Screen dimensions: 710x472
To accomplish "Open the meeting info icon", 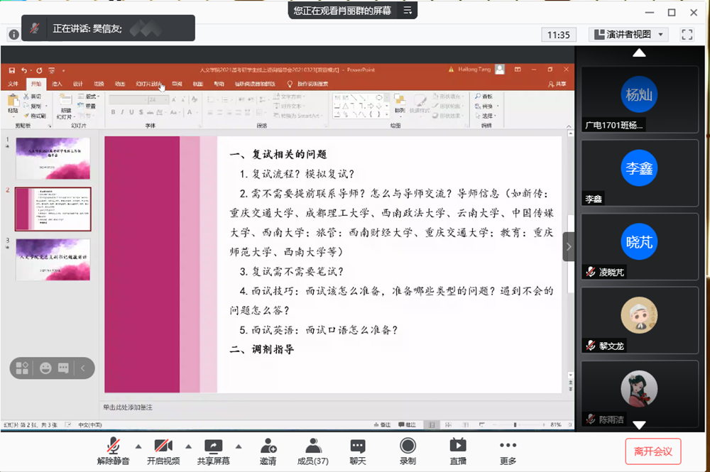I will [13, 34].
